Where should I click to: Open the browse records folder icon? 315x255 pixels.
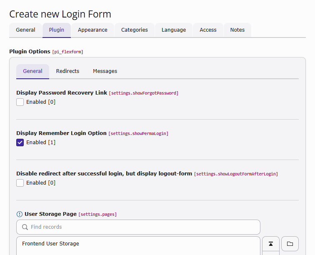290,244
